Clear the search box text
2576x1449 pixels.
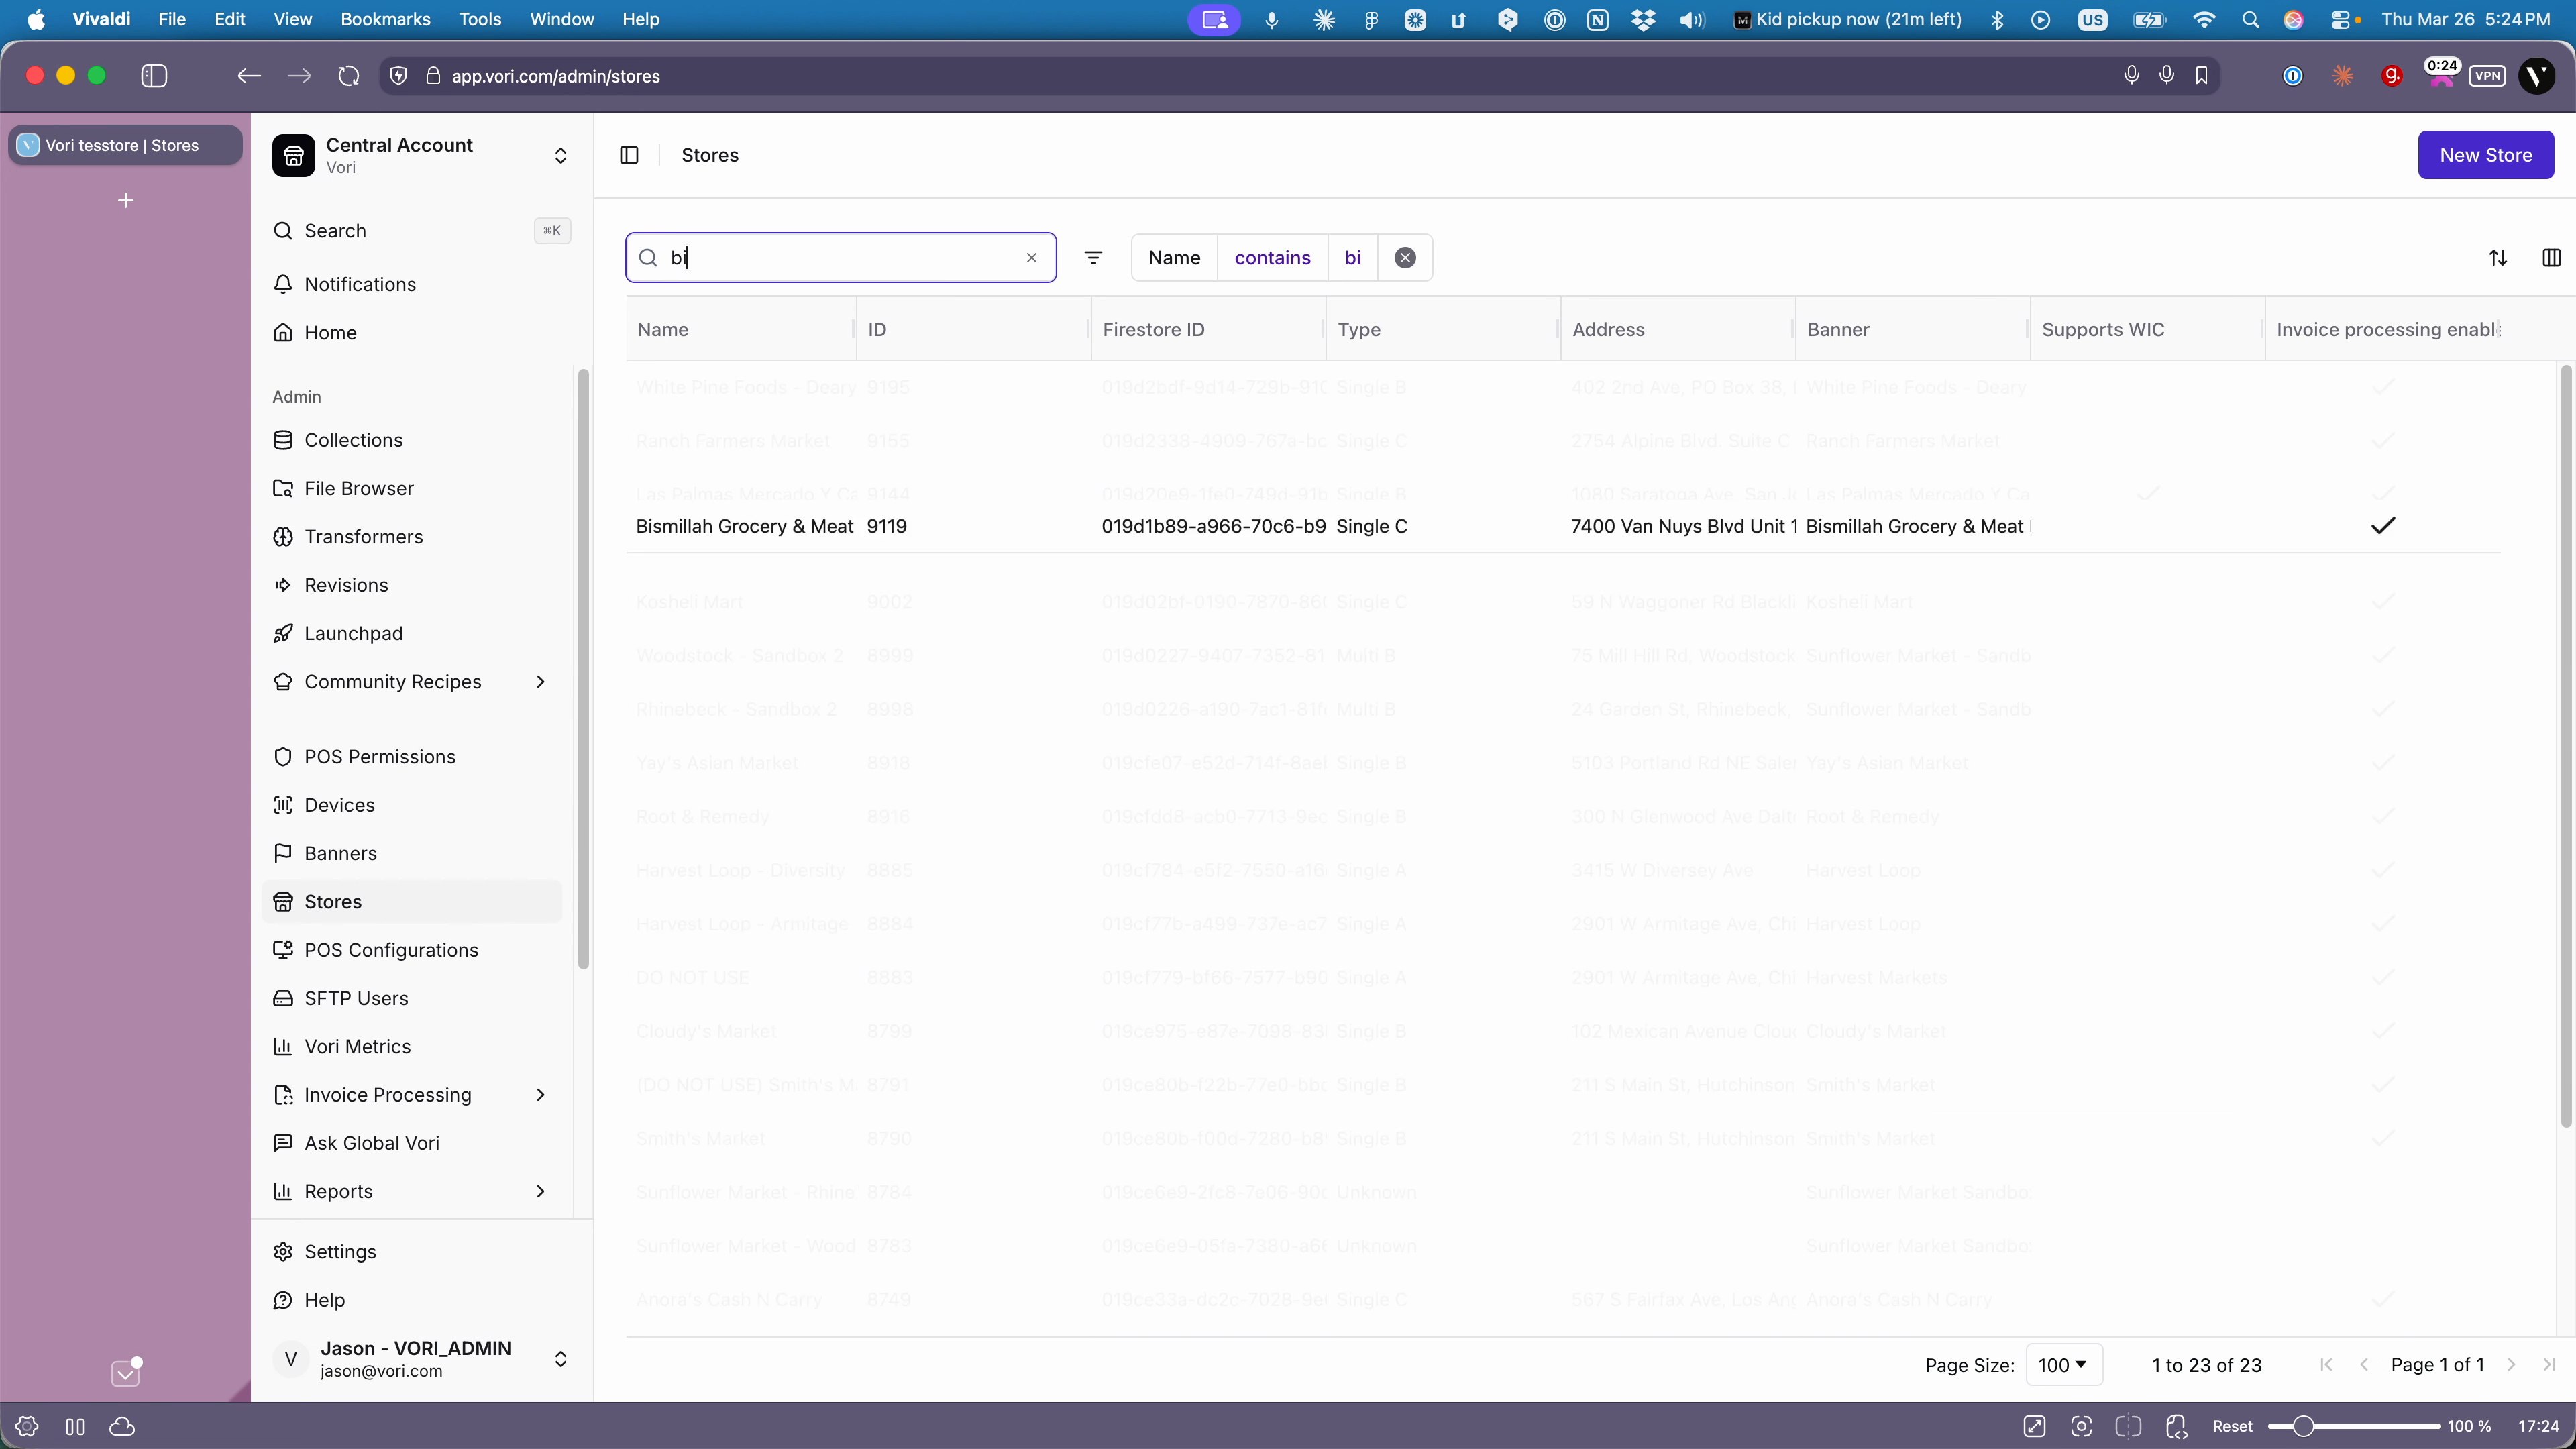tap(1031, 258)
